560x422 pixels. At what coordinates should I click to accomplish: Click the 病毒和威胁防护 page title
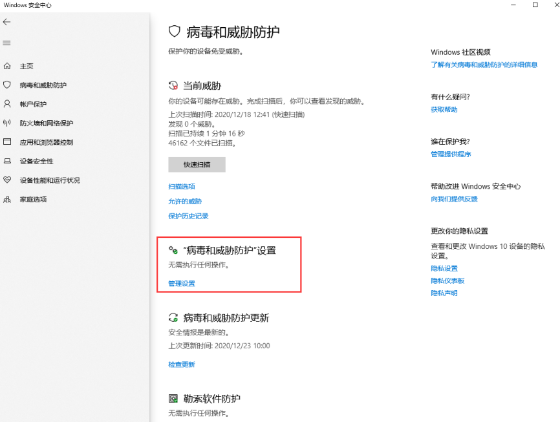pyautogui.click(x=233, y=32)
